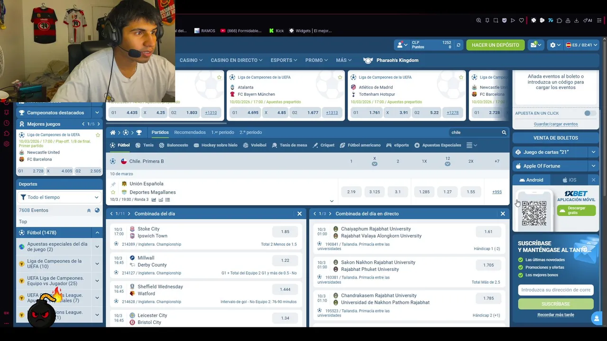Click the trophy icon in breadcrumb bar

point(139,133)
